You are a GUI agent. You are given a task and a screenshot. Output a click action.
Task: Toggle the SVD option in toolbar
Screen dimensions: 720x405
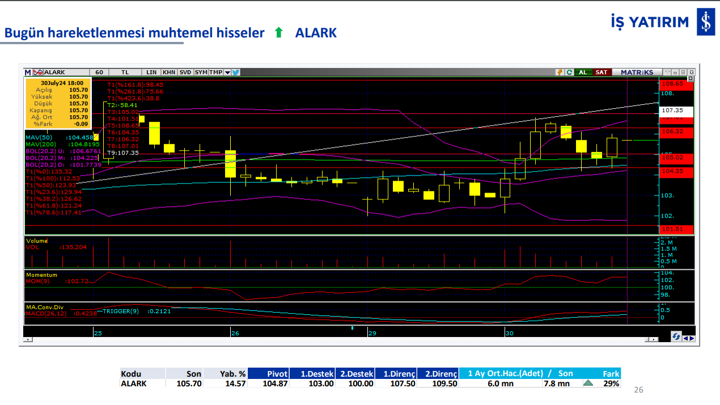(x=185, y=73)
